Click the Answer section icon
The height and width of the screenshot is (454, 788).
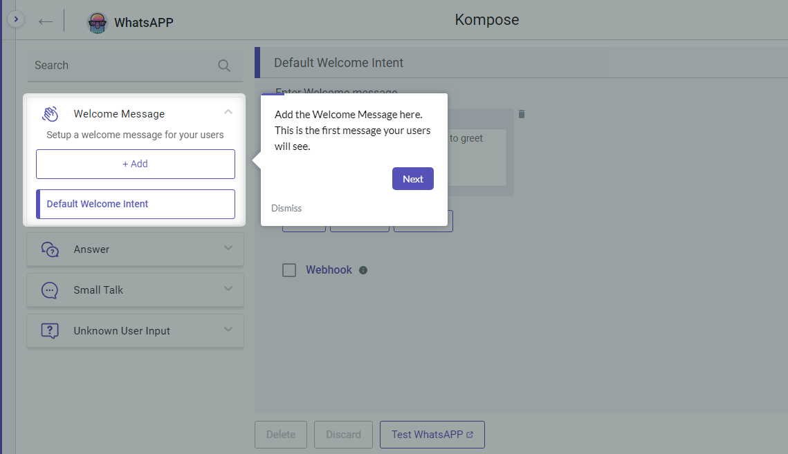[x=49, y=249]
